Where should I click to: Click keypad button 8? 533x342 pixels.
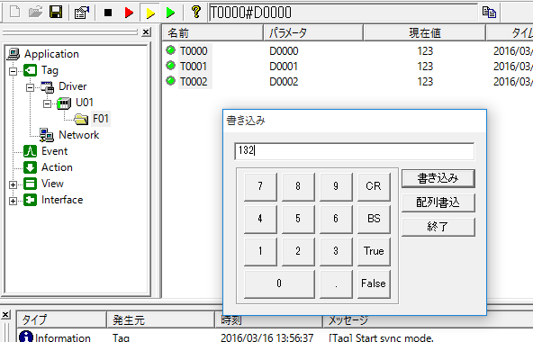[298, 186]
